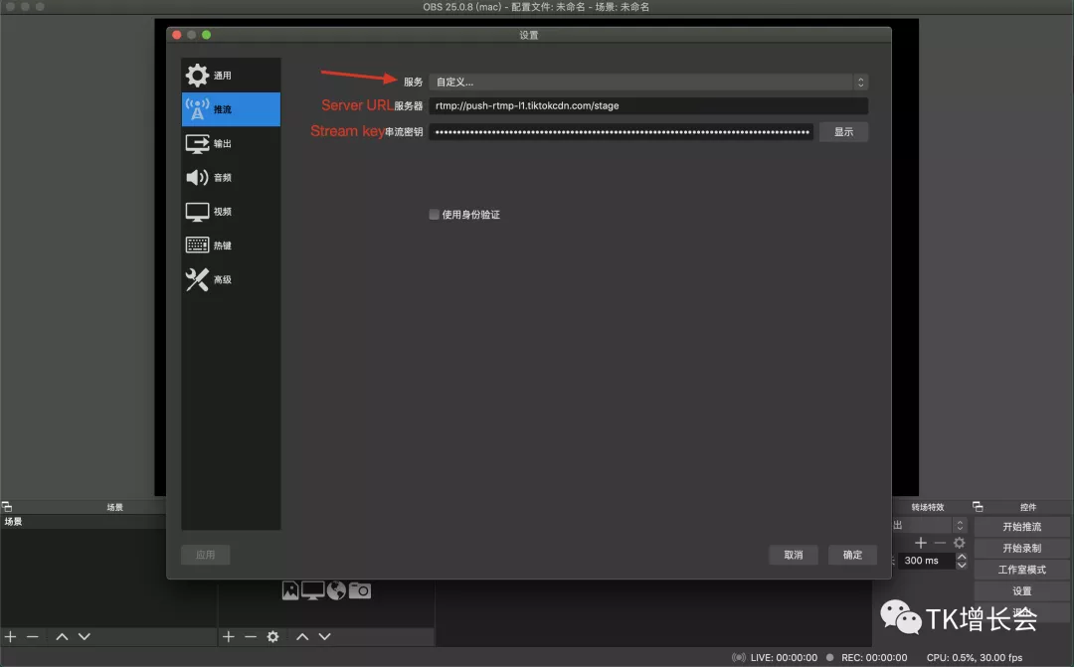Image resolution: width=1074 pixels, height=667 pixels.
Task: Click the 300 ms transition duration field
Action: pyautogui.click(x=927, y=561)
